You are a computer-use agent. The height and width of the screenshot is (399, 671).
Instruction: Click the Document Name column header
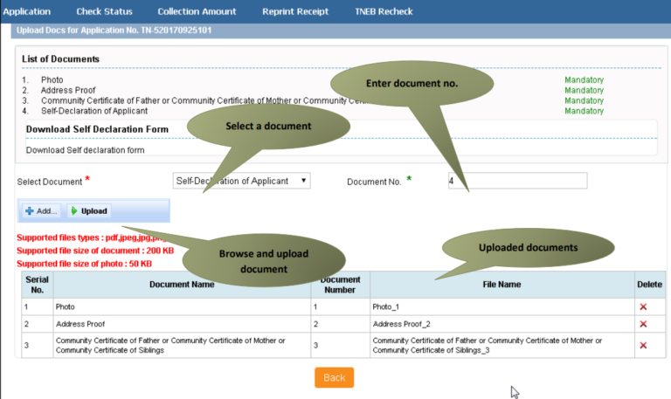click(181, 284)
